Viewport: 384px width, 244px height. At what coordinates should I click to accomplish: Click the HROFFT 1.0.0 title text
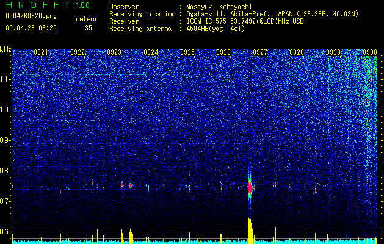[48, 5]
